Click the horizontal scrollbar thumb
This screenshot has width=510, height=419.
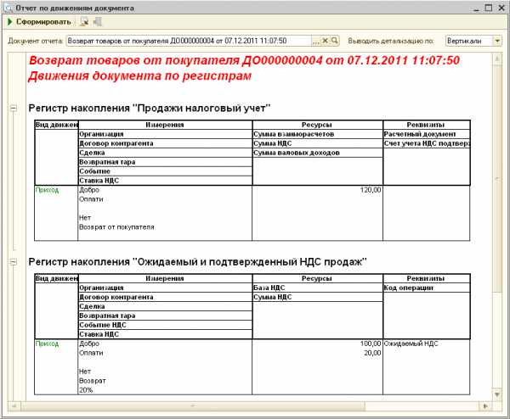193,406
